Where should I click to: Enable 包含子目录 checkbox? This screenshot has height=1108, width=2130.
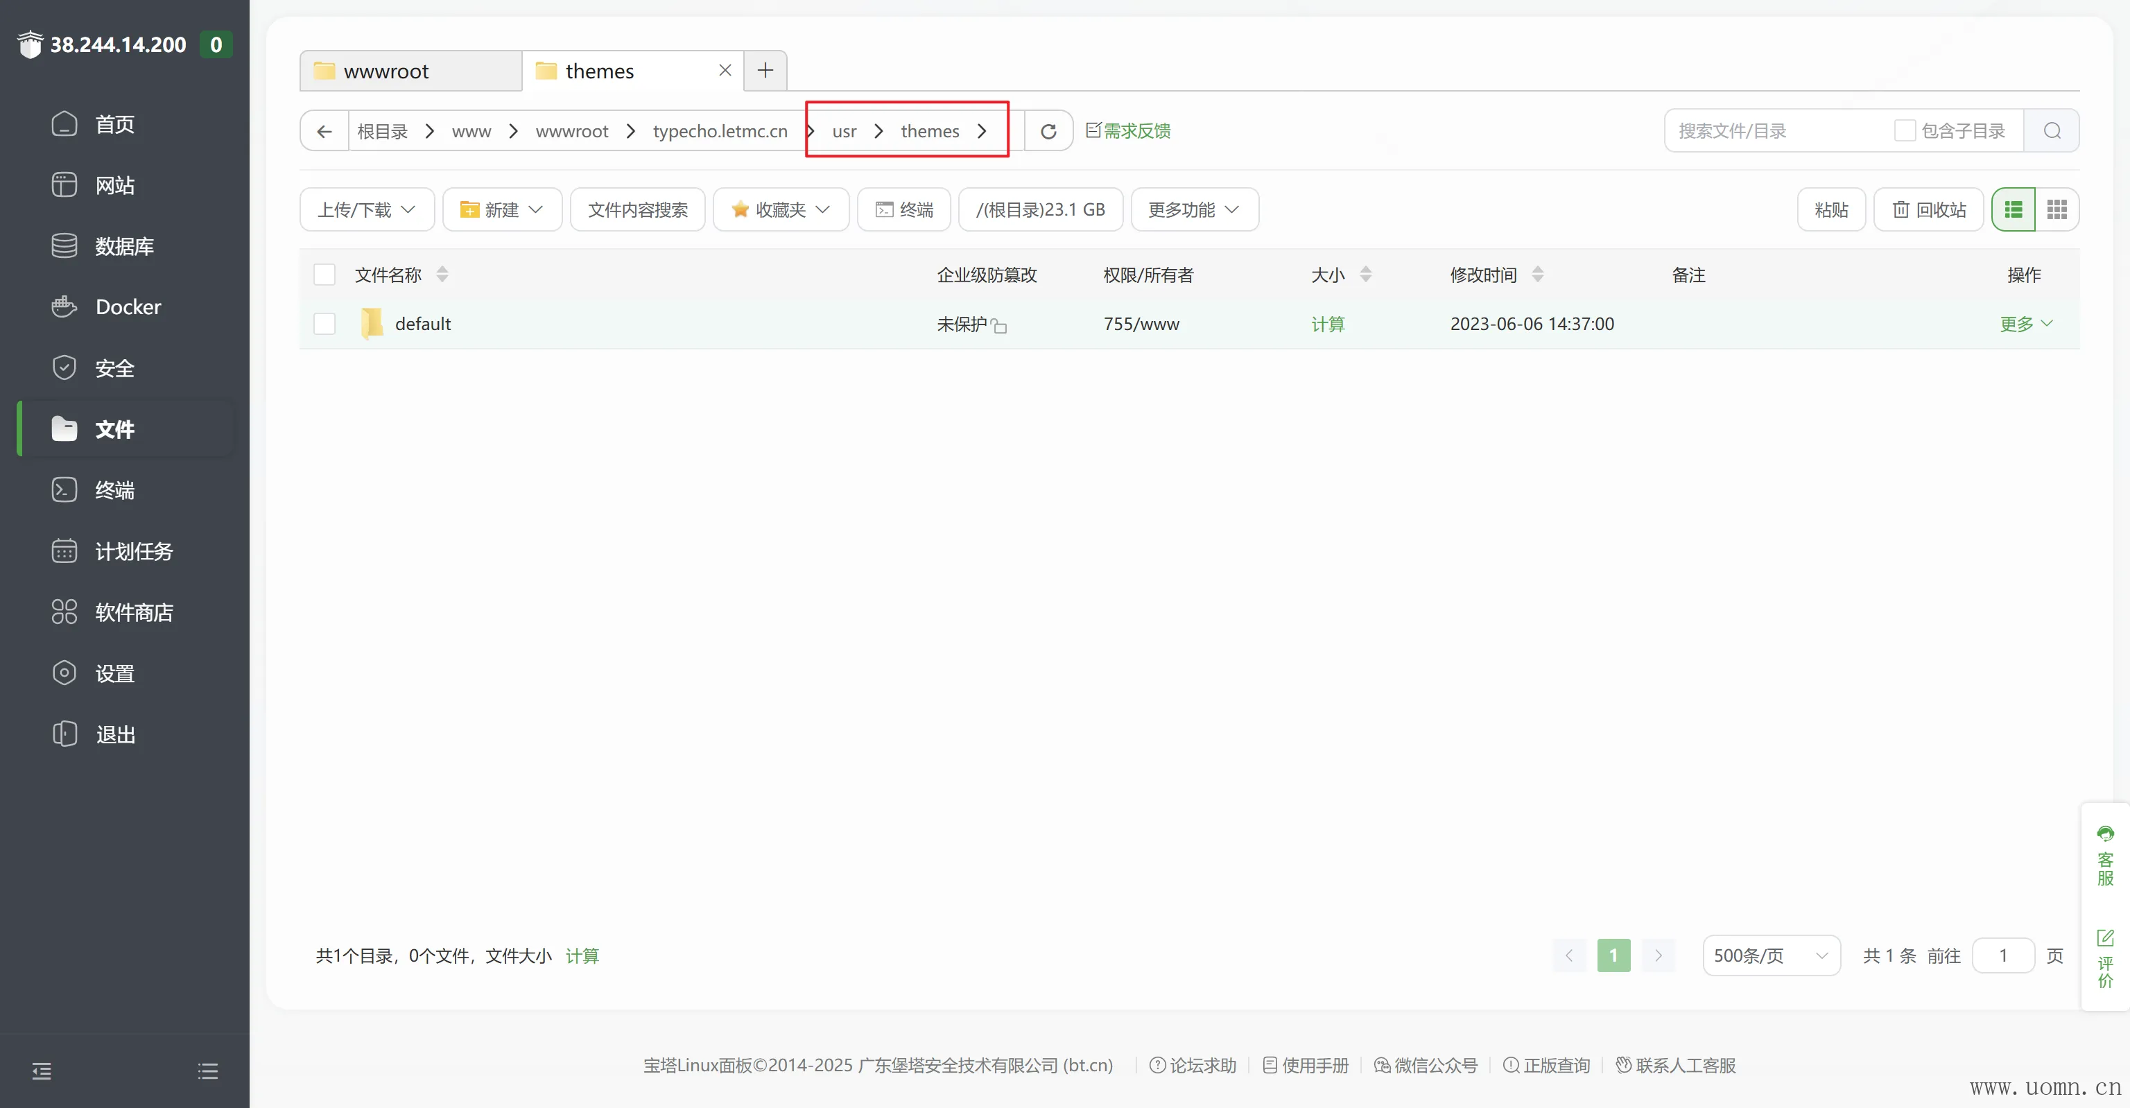(1904, 130)
